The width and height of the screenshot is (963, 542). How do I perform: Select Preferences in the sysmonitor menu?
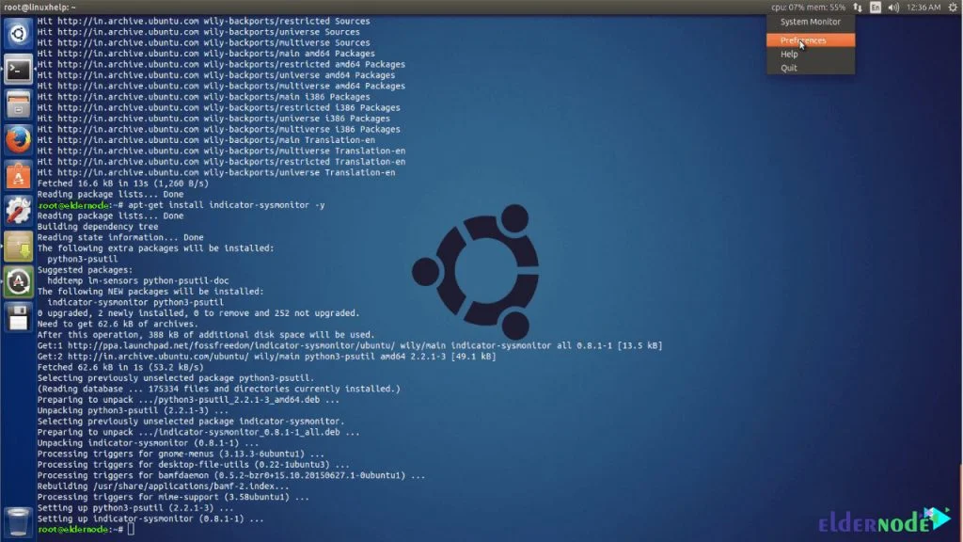(x=803, y=40)
